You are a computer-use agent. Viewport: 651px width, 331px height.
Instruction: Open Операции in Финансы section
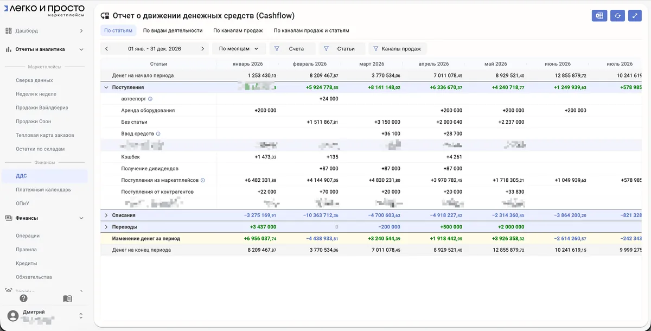point(28,236)
